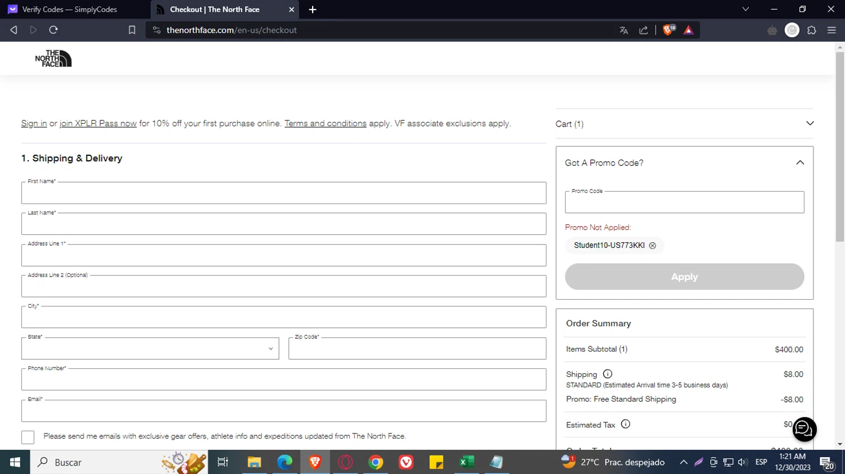Focus the Address Line 1 field

click(x=283, y=255)
